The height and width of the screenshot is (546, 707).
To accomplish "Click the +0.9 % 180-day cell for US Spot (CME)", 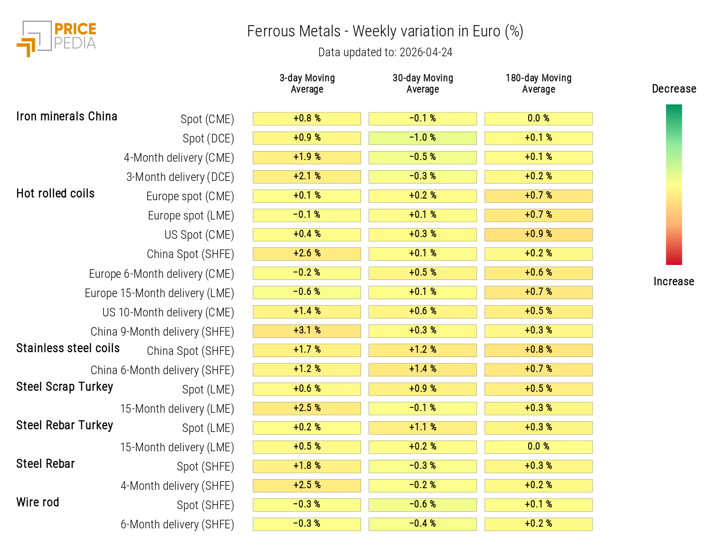I will (538, 234).
